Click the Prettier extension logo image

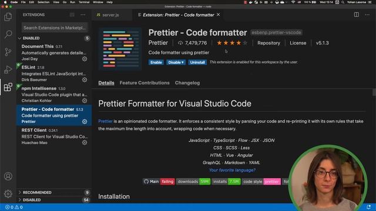[120, 49]
